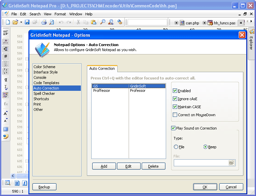The image size is (256, 196).
Task: Create a new document with toolbar icon
Action: [8, 22]
